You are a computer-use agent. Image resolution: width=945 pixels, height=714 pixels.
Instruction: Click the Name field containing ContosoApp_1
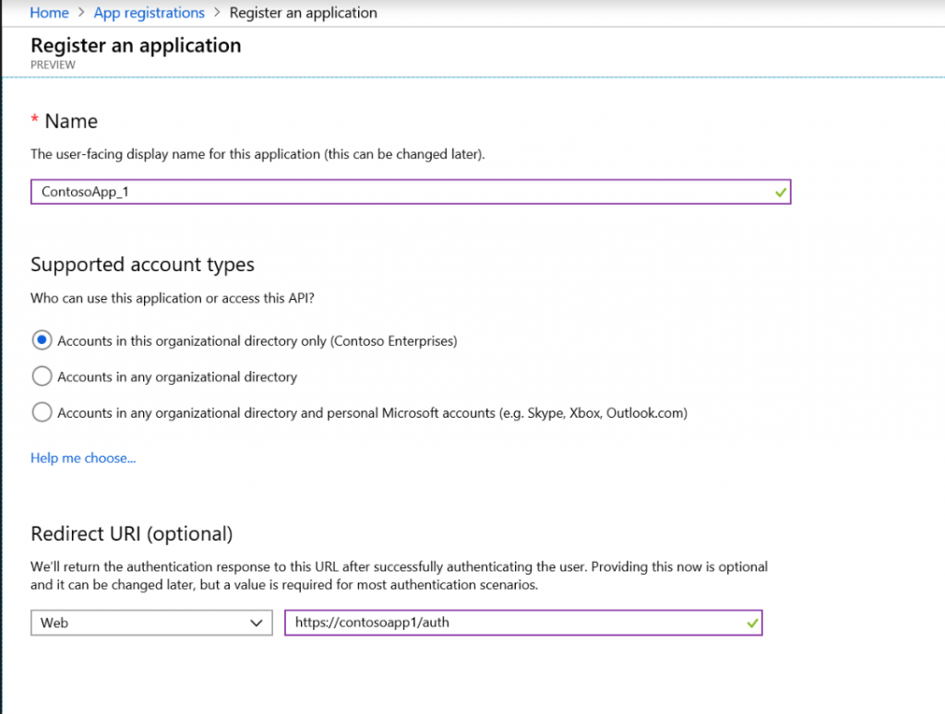[397, 192]
